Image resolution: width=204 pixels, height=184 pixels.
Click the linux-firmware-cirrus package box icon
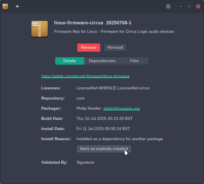(x=40, y=29)
